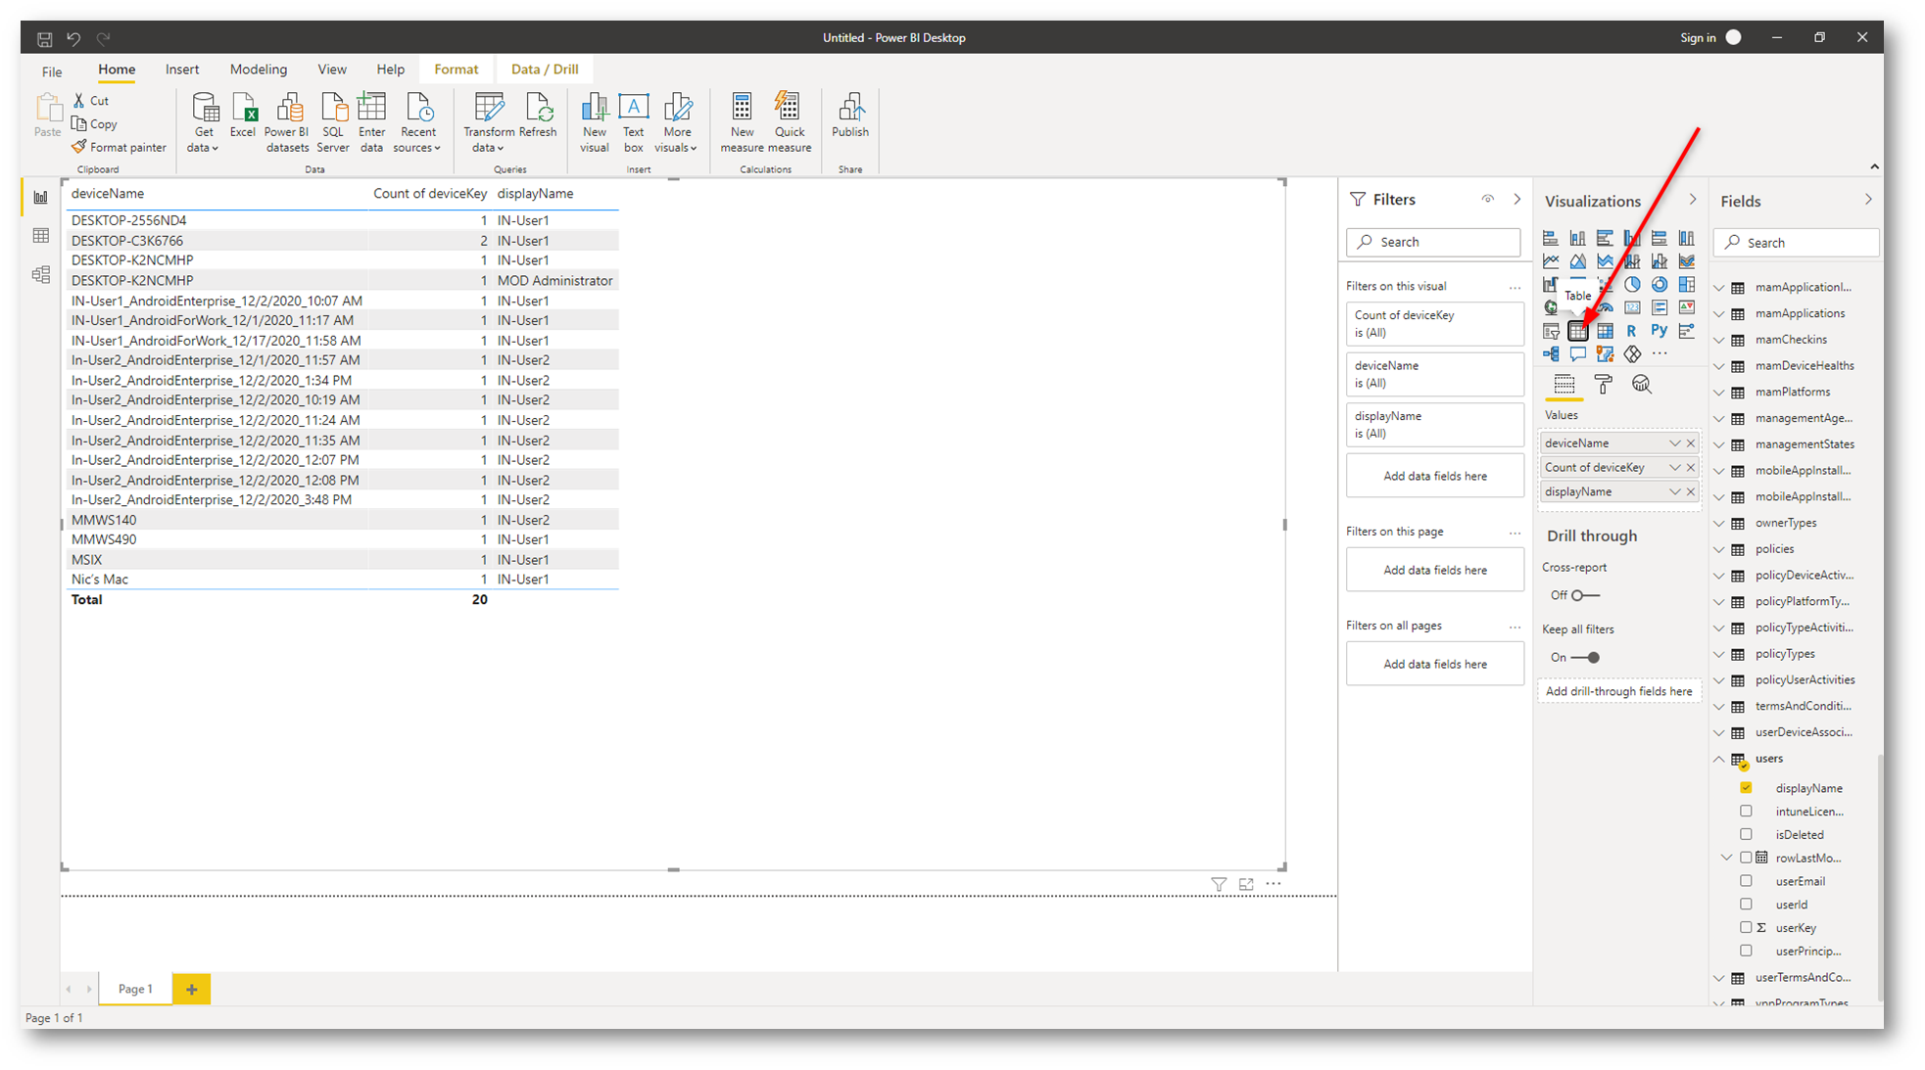Switch to Report view in left sidebar
This screenshot has height=1070, width=1925.
click(41, 197)
